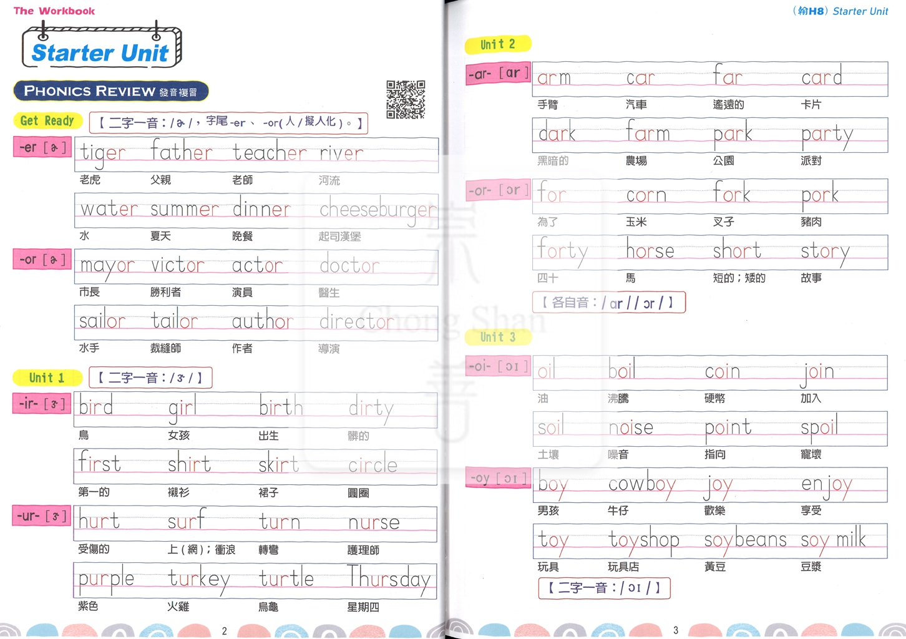Screen dimensions: 906x639
Task: Click the word party
Action: 827,135
